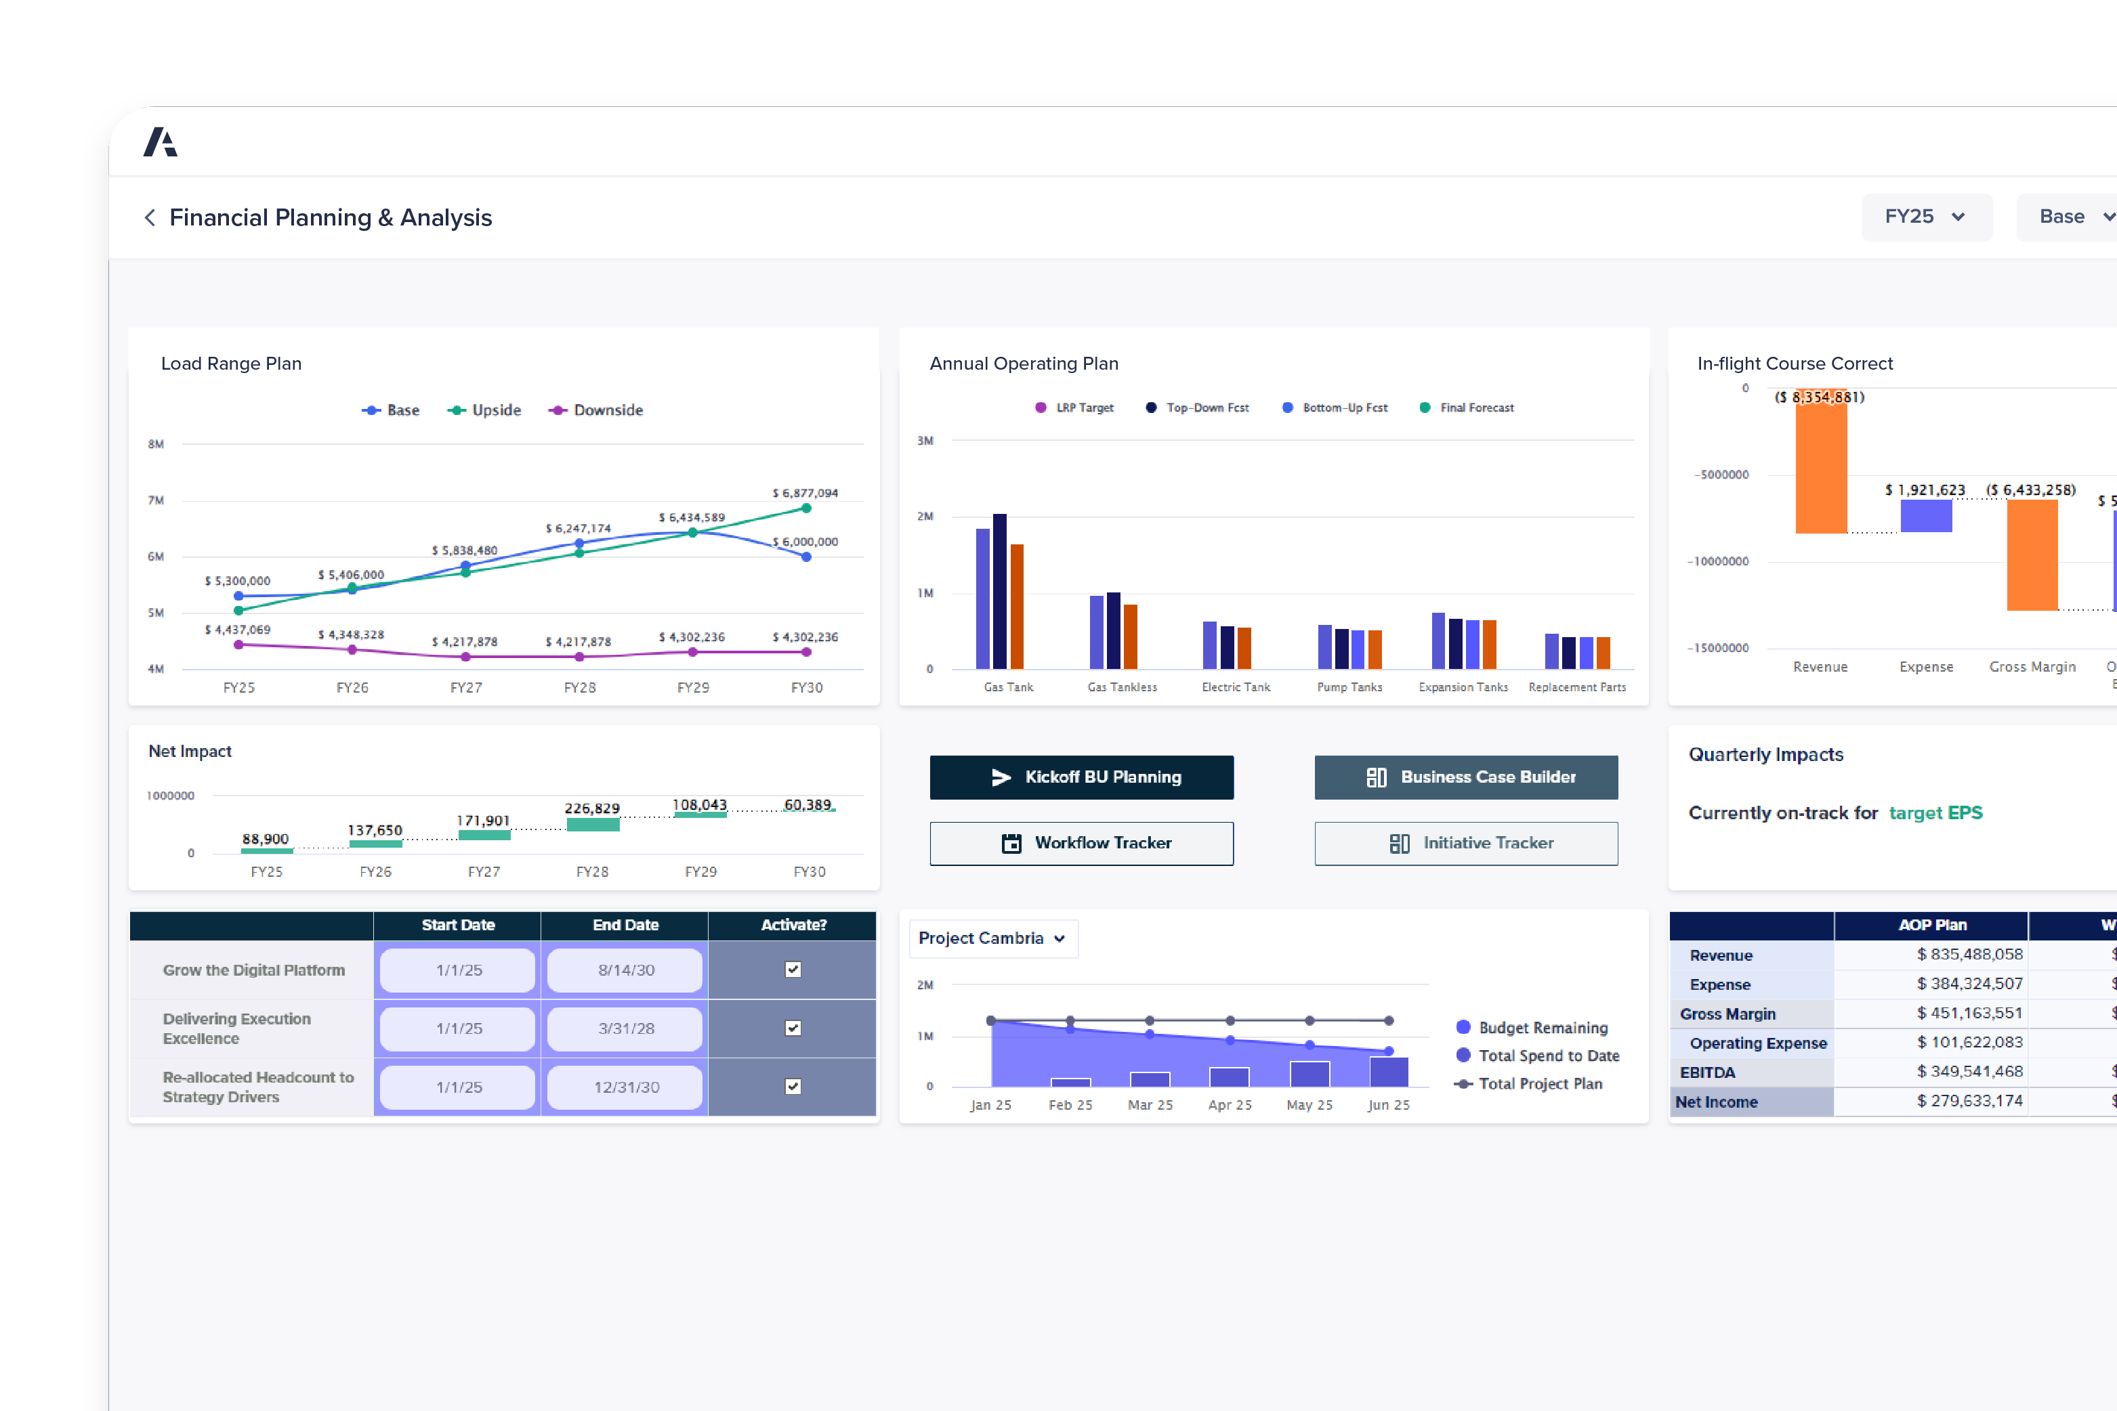The width and height of the screenshot is (2117, 1411).
Task: Click the back arrow beside Financial Planning & Analysis
Action: click(150, 217)
